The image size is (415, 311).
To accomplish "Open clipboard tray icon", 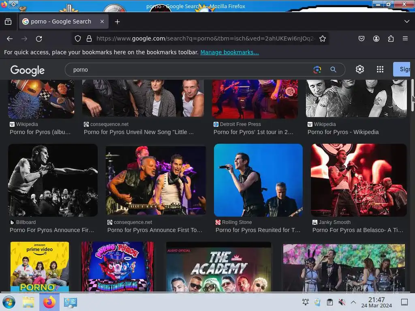I will tap(330, 302).
